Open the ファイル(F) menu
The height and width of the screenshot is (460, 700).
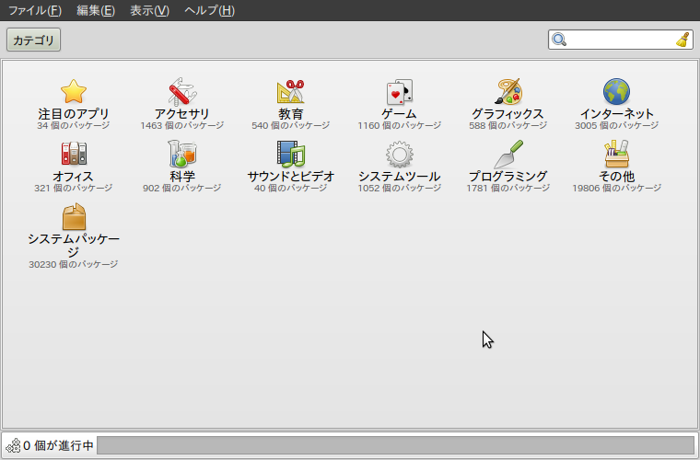(x=35, y=10)
